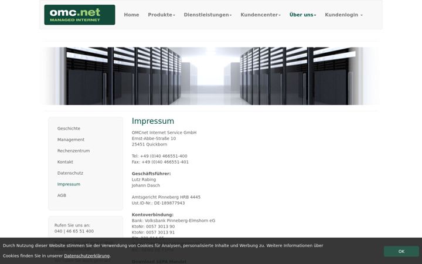Open Datenschutz in the sidebar

click(x=70, y=173)
